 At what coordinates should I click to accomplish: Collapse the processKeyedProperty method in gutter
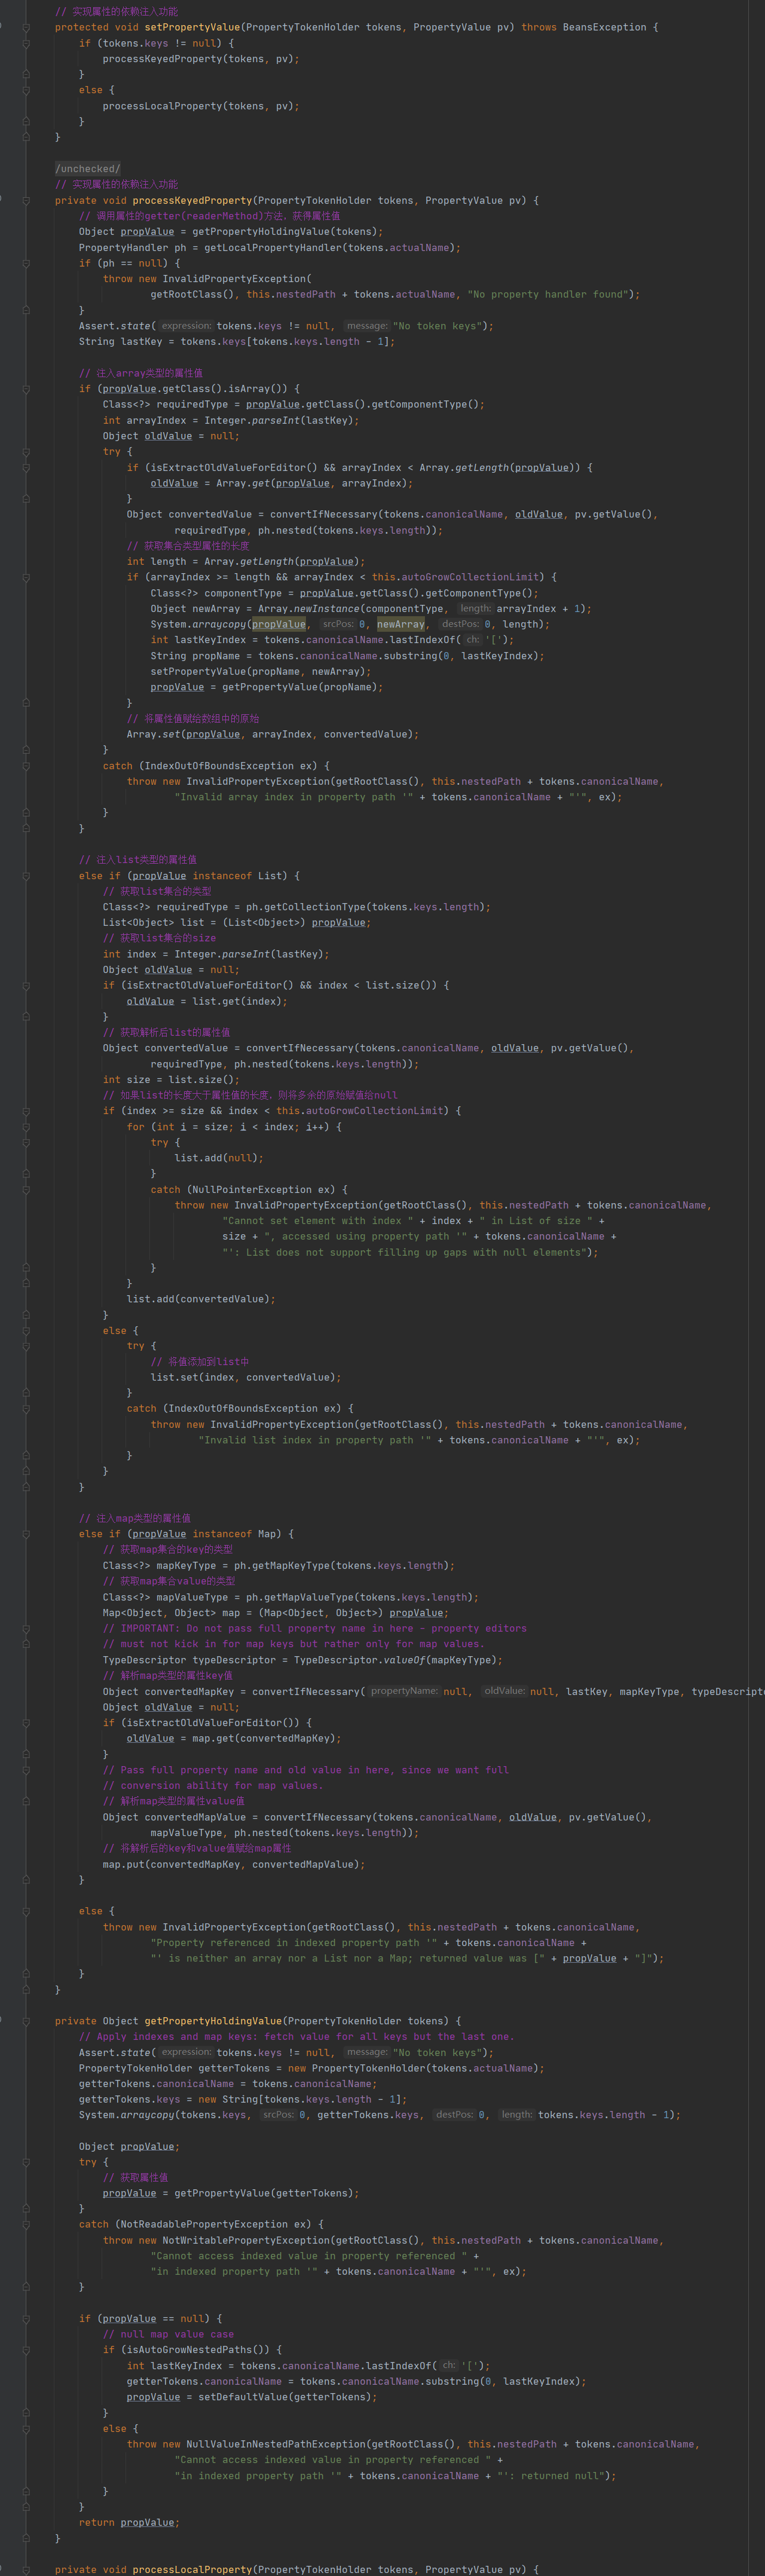[x=26, y=200]
